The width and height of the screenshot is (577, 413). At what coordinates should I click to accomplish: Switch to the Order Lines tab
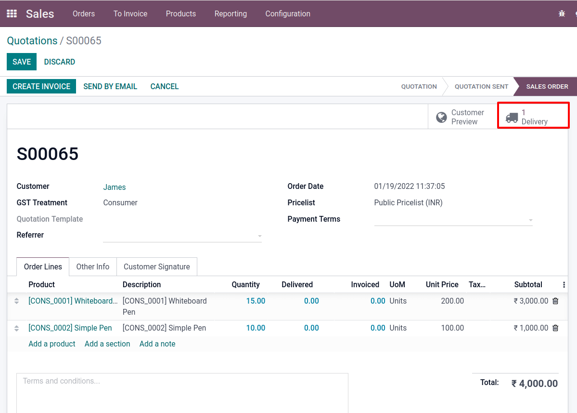(x=43, y=266)
